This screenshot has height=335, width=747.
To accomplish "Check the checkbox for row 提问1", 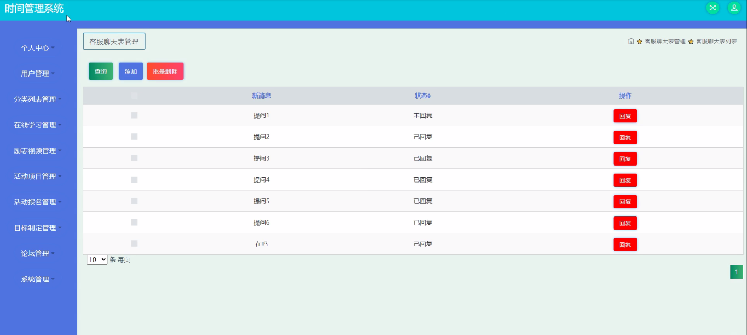I will click(x=135, y=115).
